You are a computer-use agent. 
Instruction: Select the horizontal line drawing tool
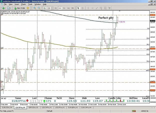[x=92, y=8]
